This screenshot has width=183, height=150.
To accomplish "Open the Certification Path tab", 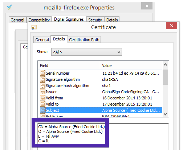I will point(84,40).
